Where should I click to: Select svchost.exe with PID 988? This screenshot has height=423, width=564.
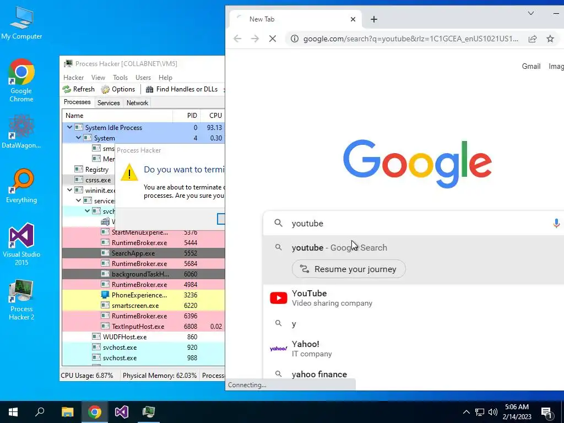click(x=144, y=357)
